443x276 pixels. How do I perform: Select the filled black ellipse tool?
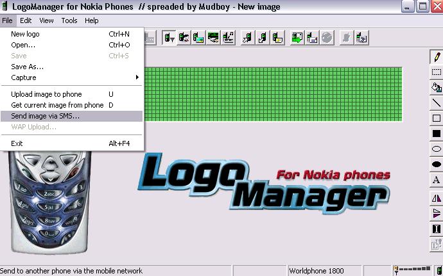[x=437, y=164]
